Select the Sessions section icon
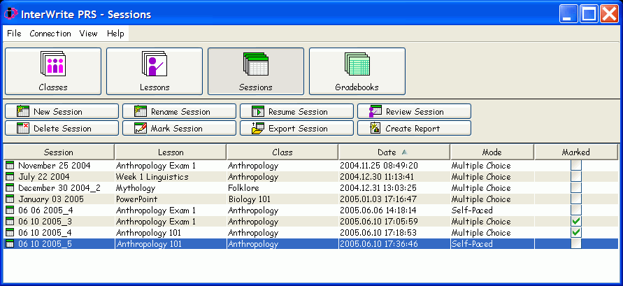 click(x=256, y=64)
